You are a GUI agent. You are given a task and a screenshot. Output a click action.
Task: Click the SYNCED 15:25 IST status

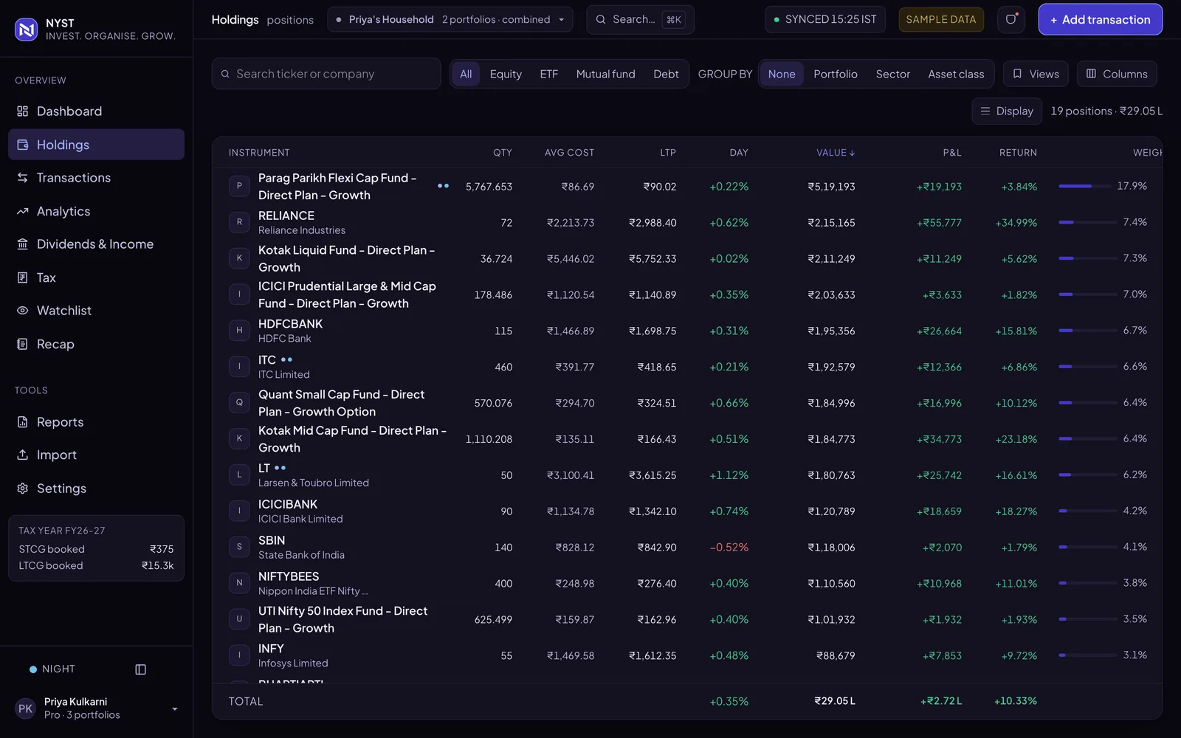(824, 19)
